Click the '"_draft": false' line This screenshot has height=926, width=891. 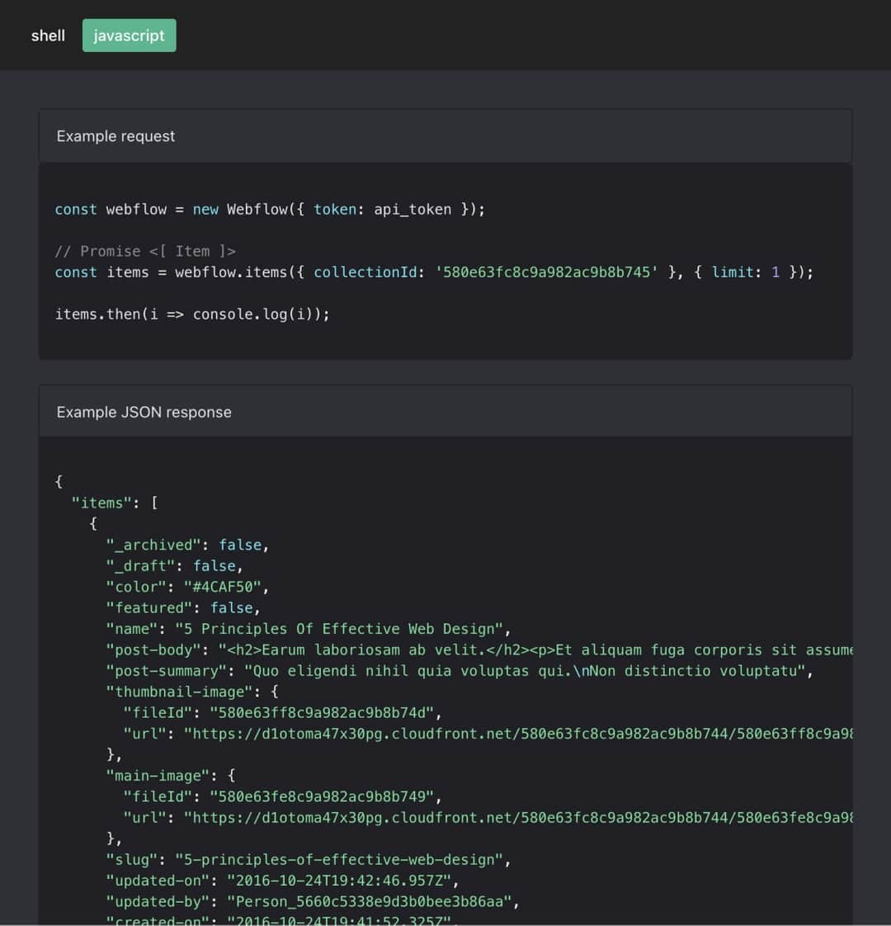174,566
